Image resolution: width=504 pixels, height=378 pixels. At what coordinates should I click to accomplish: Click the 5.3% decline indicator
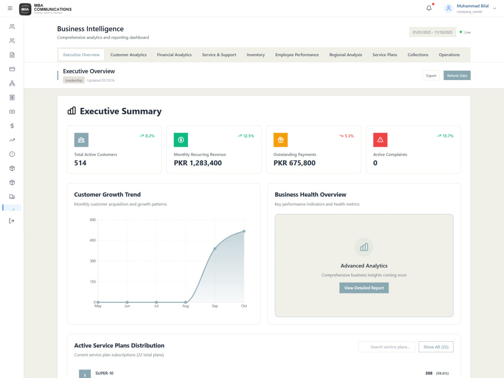pyautogui.click(x=346, y=136)
